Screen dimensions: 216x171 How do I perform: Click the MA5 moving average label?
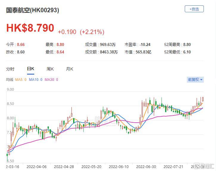[21, 80]
